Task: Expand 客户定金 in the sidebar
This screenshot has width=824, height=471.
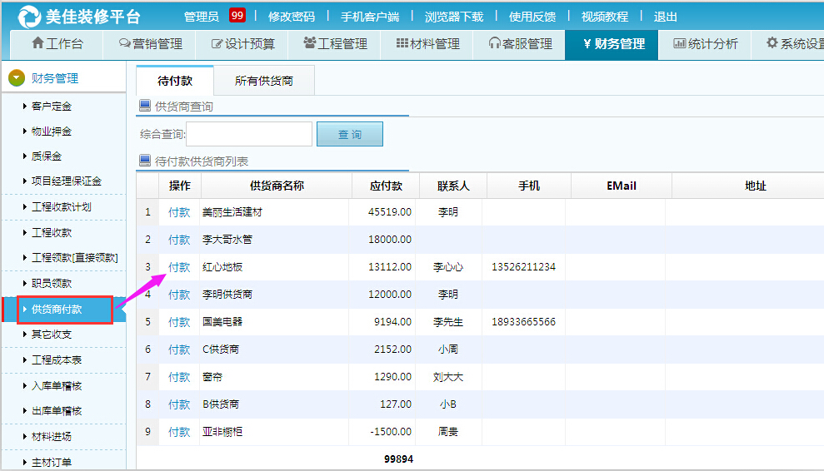Action: [x=52, y=106]
